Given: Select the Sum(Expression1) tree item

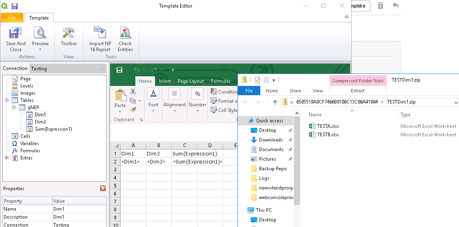Looking at the screenshot, I should tap(53, 129).
